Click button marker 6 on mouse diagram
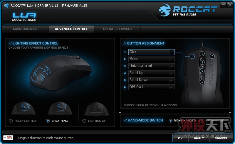The image size is (235, 144). point(202,82)
